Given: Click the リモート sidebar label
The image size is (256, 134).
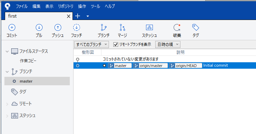Looking at the screenshot, I should [25, 104].
